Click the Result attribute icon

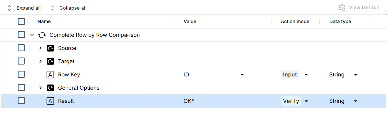pos(50,101)
